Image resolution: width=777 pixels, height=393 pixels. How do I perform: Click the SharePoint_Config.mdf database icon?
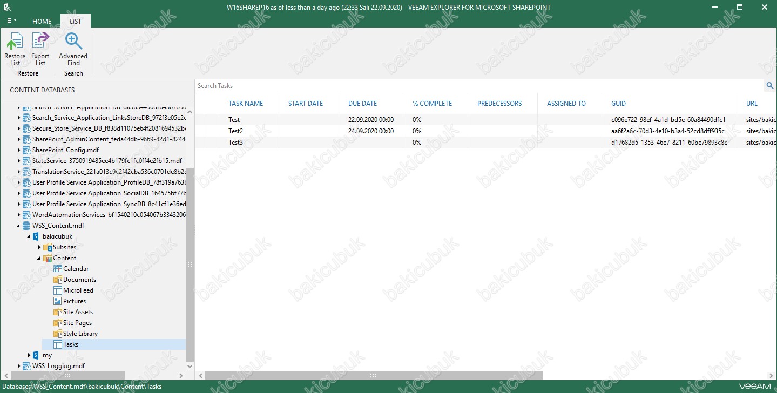(26, 150)
